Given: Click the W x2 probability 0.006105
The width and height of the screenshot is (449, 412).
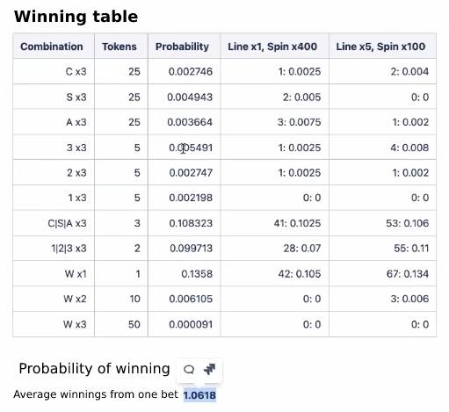Looking at the screenshot, I should click(x=185, y=299).
